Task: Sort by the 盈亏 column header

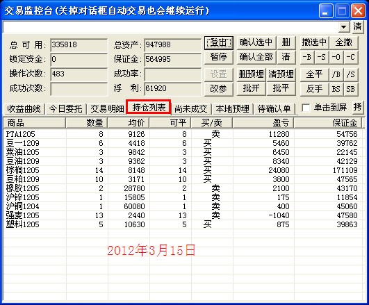Action: click(x=263, y=123)
